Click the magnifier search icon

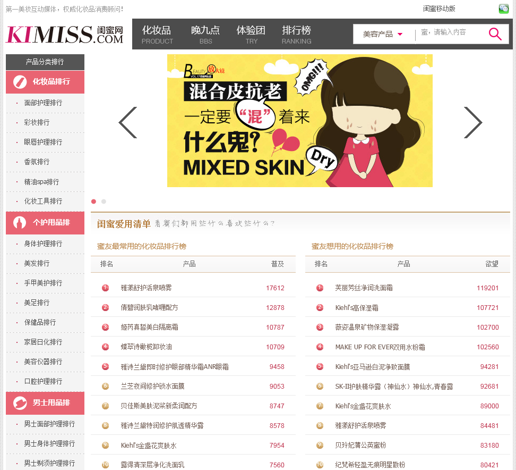tap(495, 33)
